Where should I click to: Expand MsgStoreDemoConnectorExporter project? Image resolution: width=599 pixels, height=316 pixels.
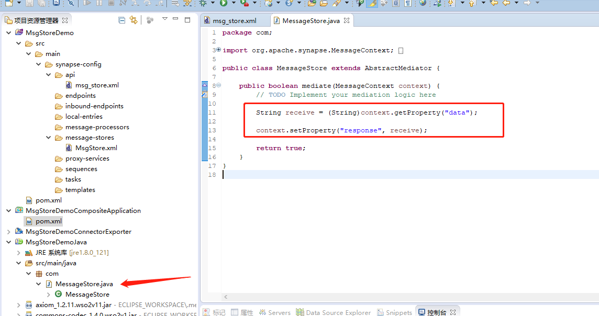[x=9, y=232]
